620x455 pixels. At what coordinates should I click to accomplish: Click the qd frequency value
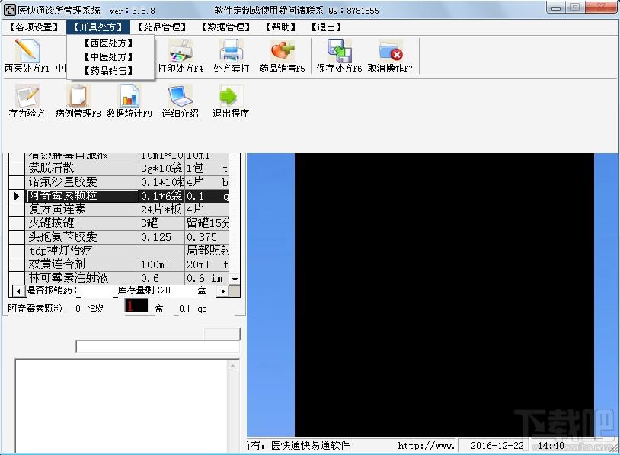tap(202, 309)
